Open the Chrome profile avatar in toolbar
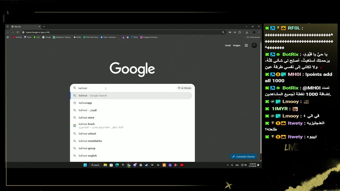 [x=254, y=32]
